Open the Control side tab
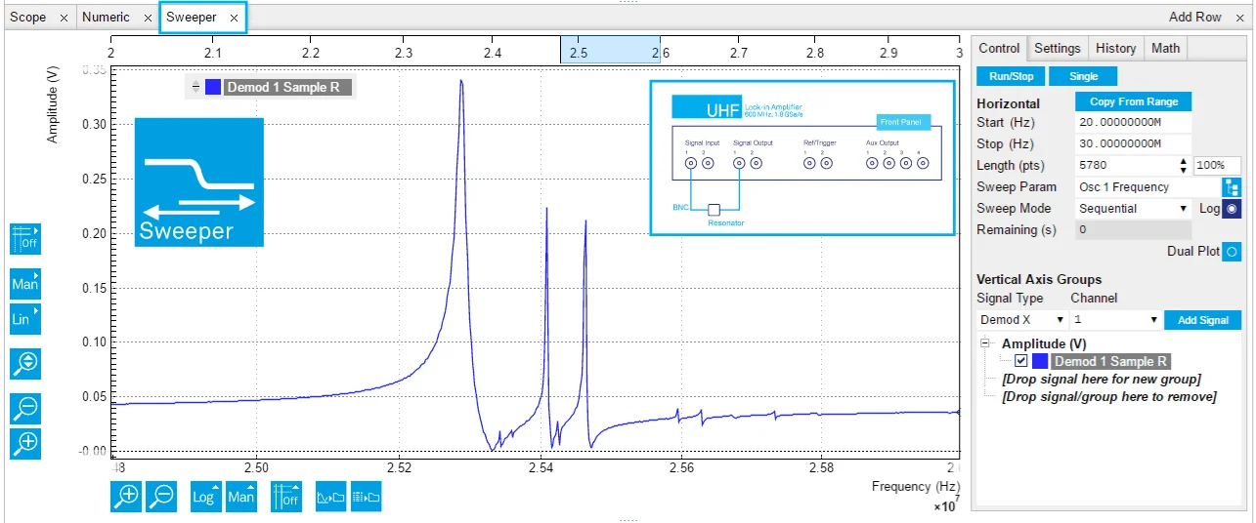The image size is (1256, 523). pyautogui.click(x=999, y=49)
